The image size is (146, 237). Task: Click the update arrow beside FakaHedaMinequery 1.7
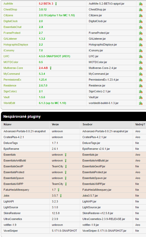pos(59,190)
